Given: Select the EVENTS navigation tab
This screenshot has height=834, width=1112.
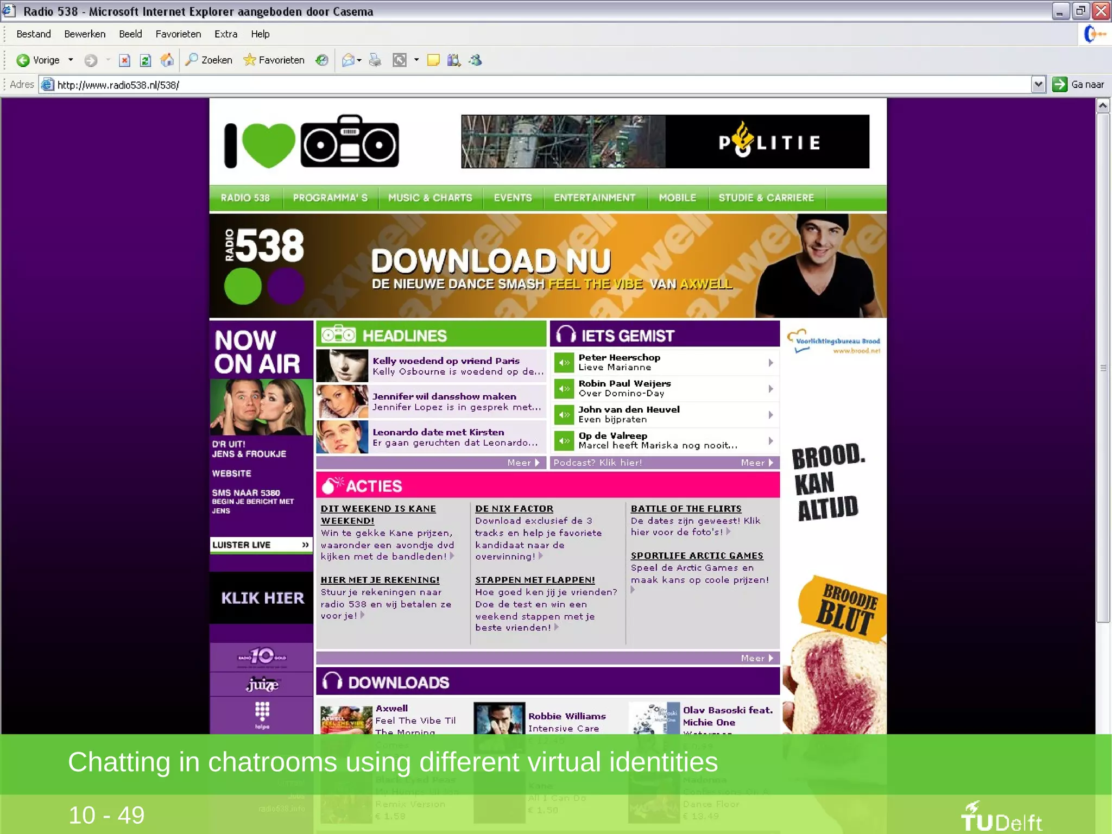Looking at the screenshot, I should tap(513, 198).
